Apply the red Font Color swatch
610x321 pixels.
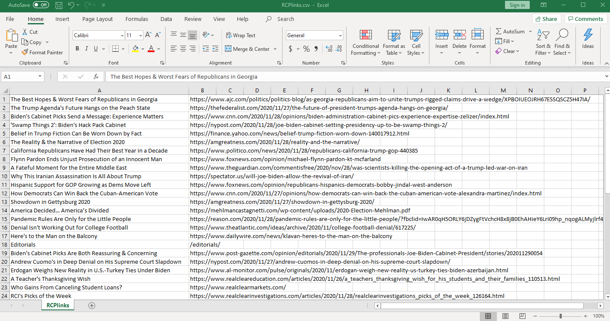tap(151, 49)
